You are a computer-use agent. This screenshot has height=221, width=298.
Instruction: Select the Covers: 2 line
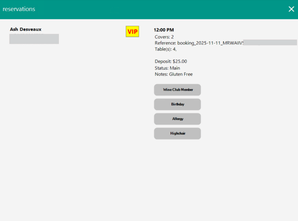pyautogui.click(x=164, y=37)
